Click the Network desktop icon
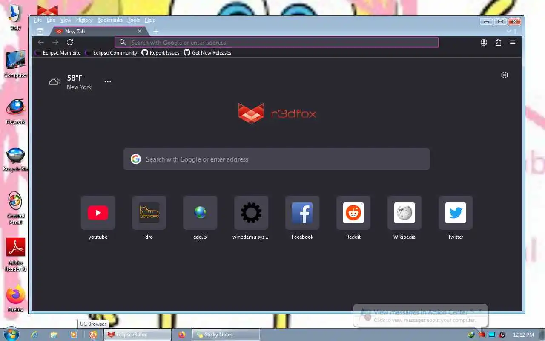The height and width of the screenshot is (341, 545). (x=16, y=112)
